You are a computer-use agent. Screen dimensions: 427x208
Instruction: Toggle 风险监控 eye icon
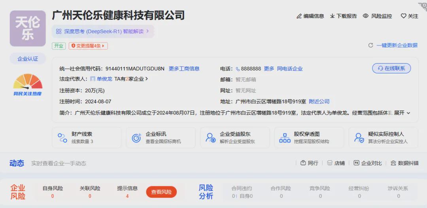(366, 16)
